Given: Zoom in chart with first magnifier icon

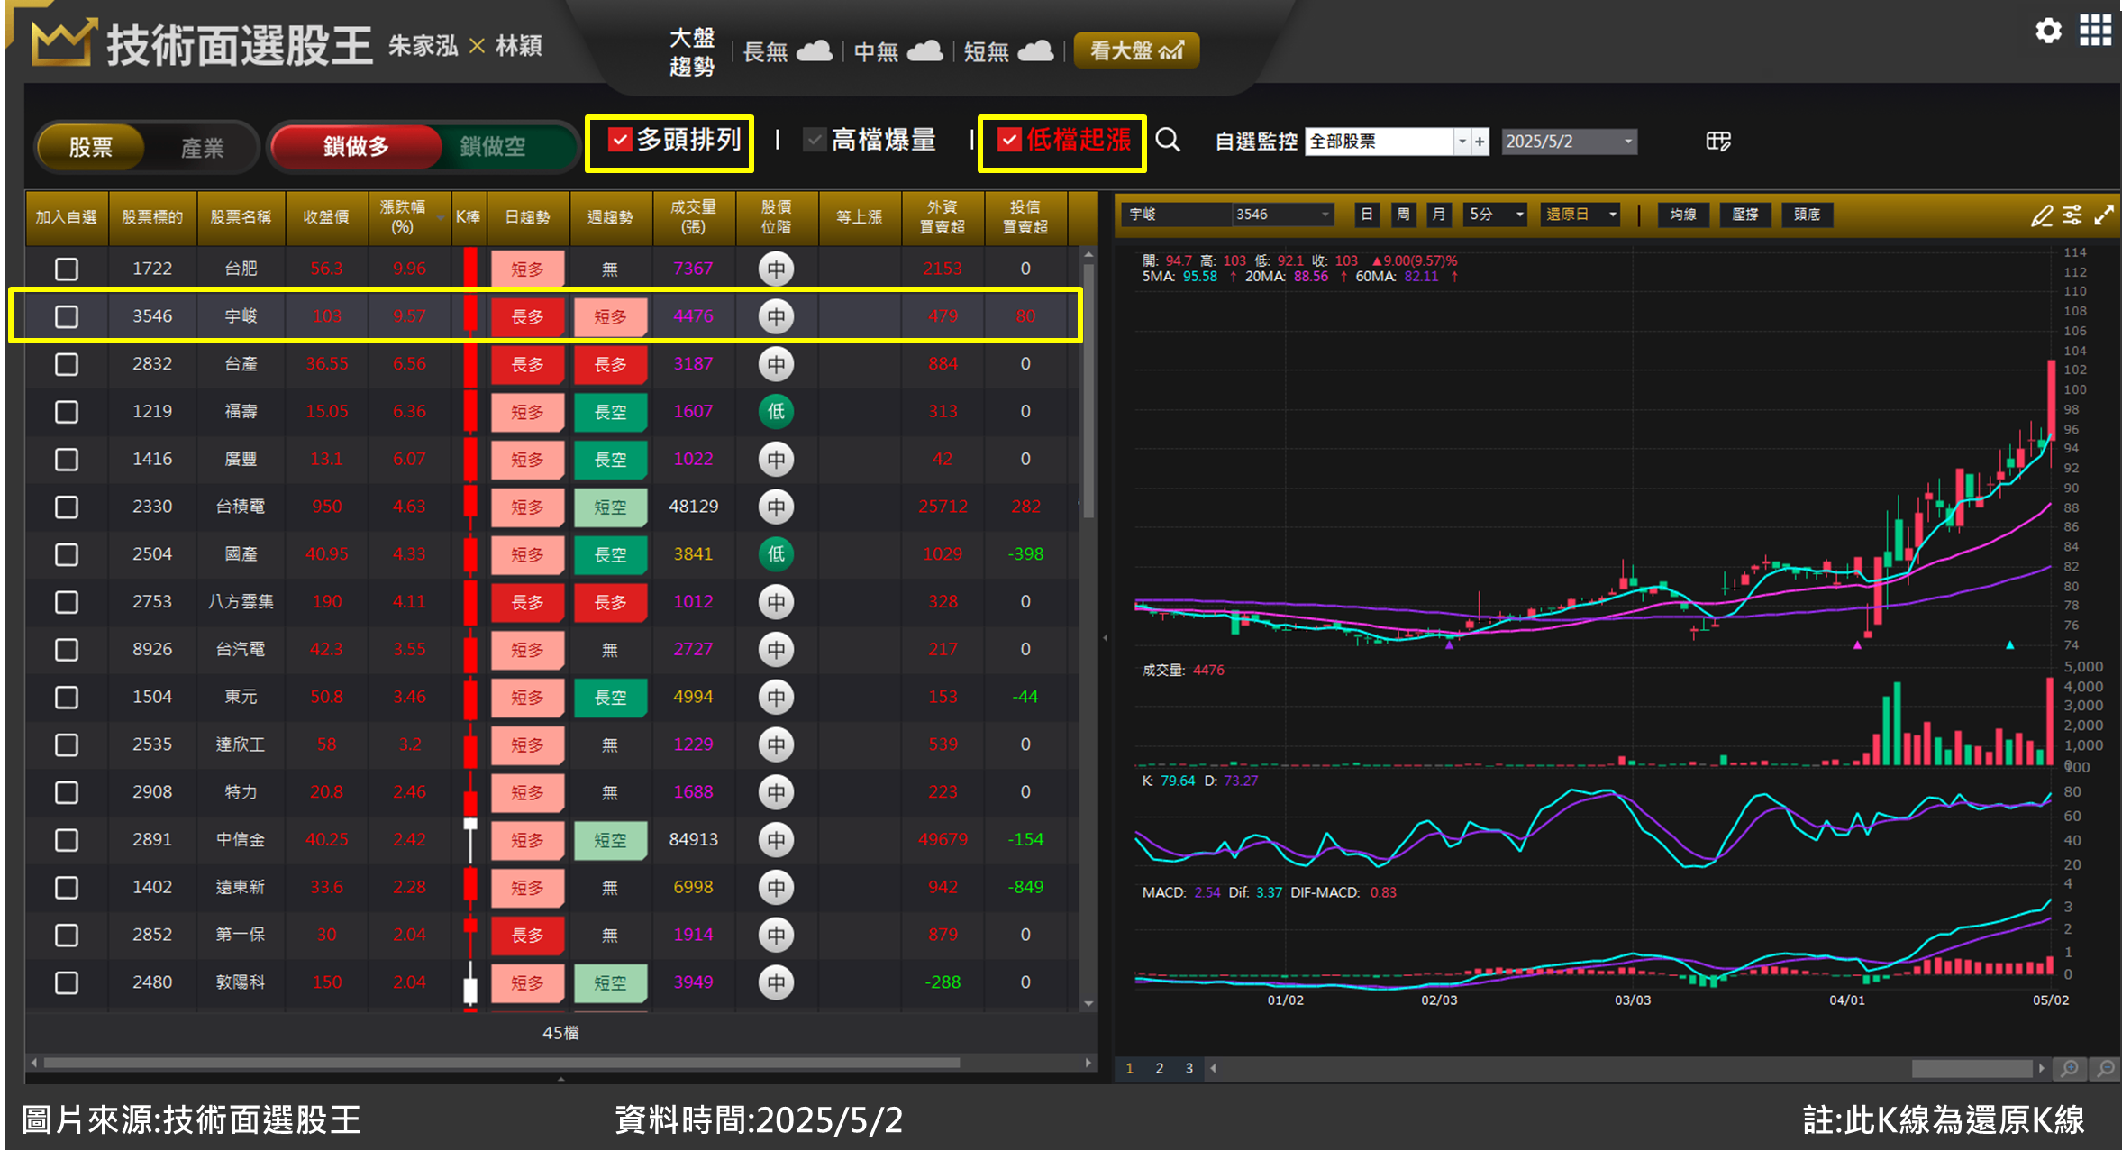Looking at the screenshot, I should [x=2070, y=1068].
